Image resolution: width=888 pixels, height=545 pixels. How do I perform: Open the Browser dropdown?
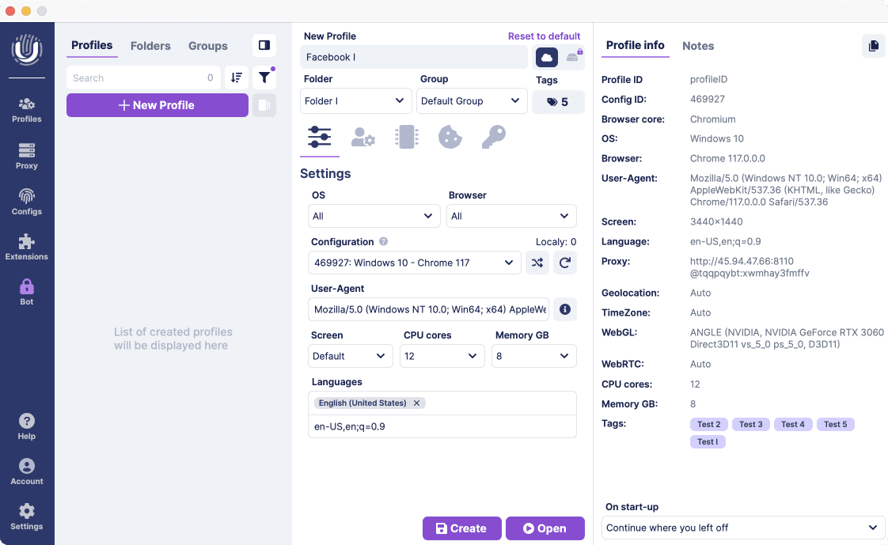511,216
